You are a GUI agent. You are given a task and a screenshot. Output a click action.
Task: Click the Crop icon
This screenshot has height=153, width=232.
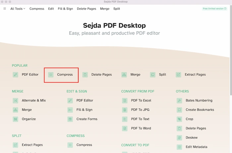tap(179, 119)
